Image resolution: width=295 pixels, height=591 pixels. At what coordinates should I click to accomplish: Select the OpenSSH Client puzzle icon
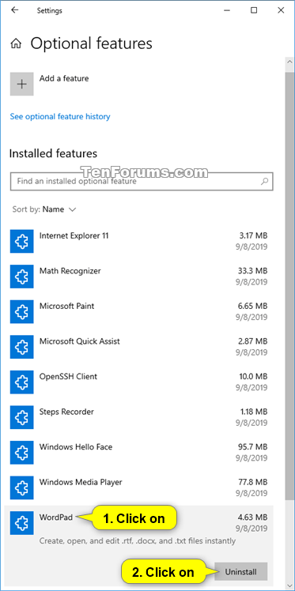click(22, 382)
